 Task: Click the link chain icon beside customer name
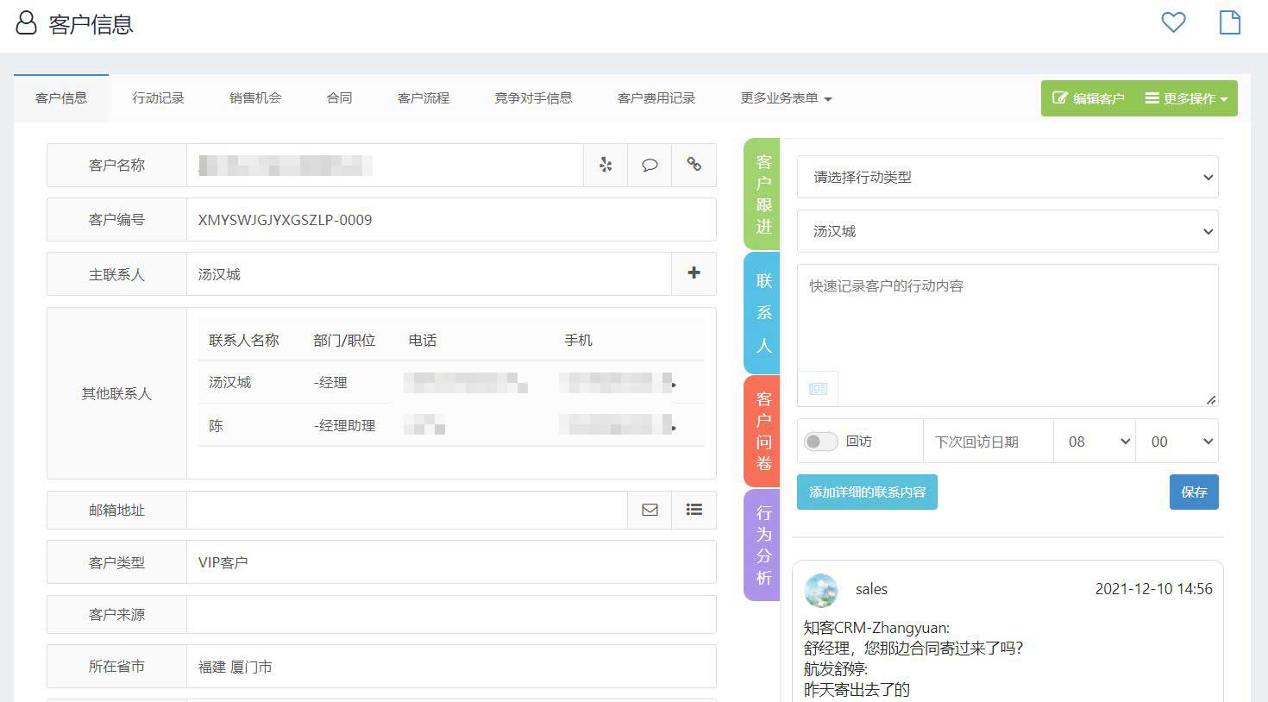pyautogui.click(x=694, y=165)
